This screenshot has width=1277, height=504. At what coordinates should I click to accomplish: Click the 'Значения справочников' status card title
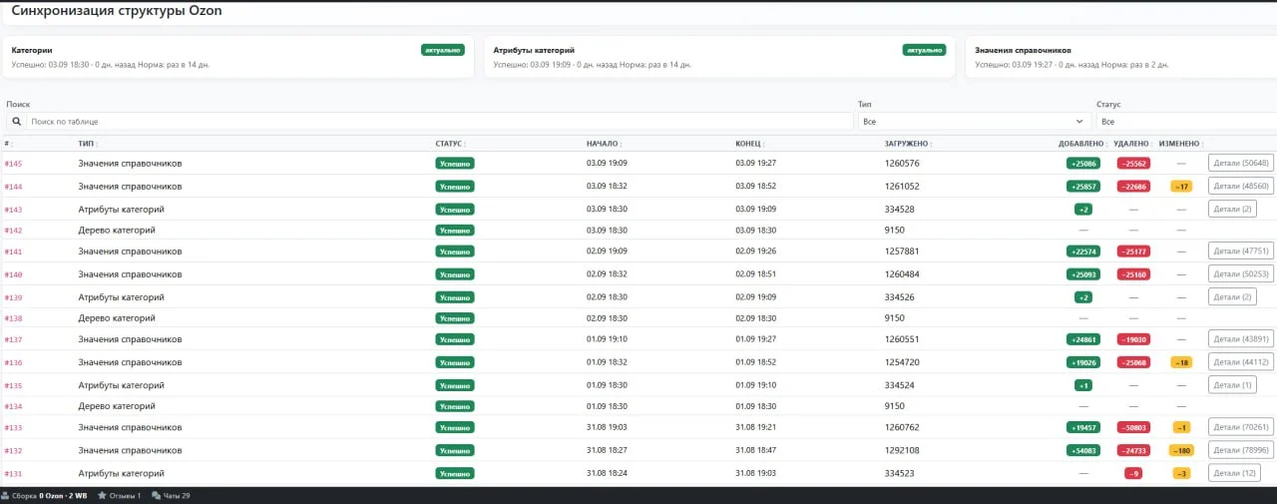pyautogui.click(x=1023, y=50)
